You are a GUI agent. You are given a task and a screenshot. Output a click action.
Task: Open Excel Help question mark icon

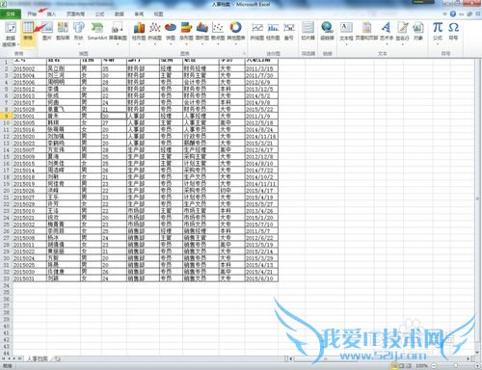(x=453, y=13)
